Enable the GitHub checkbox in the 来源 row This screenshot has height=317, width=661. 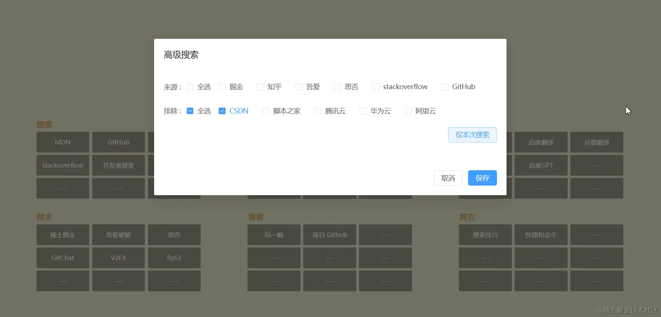445,87
